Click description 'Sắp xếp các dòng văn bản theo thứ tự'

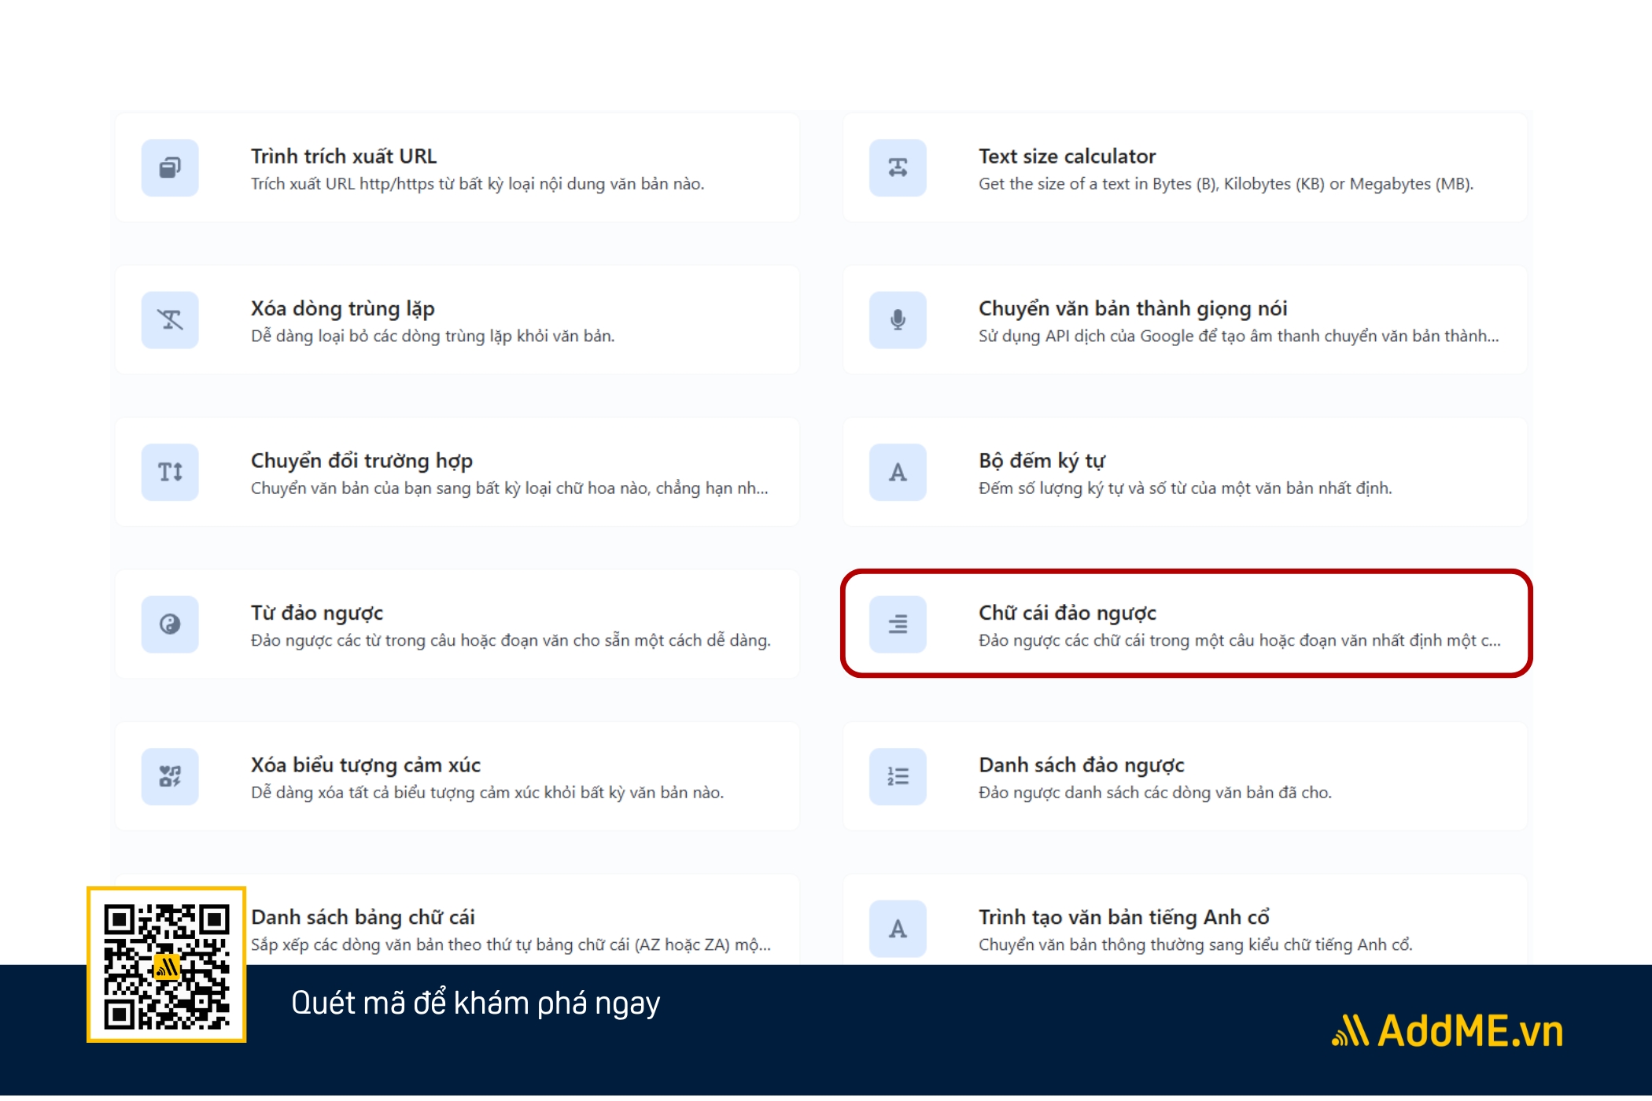click(x=511, y=945)
